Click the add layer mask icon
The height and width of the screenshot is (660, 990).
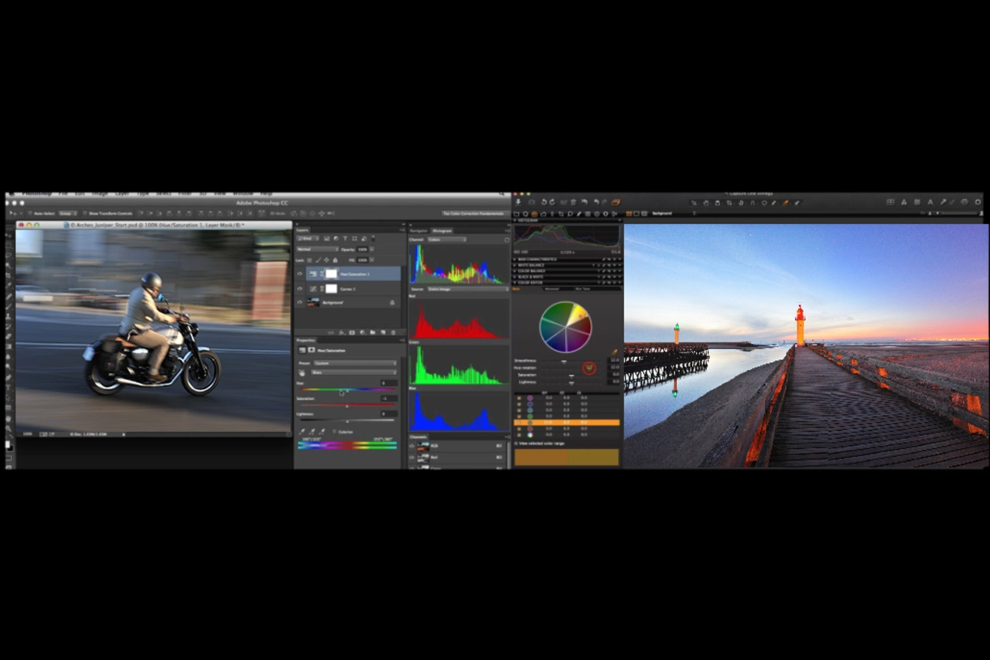(x=352, y=332)
